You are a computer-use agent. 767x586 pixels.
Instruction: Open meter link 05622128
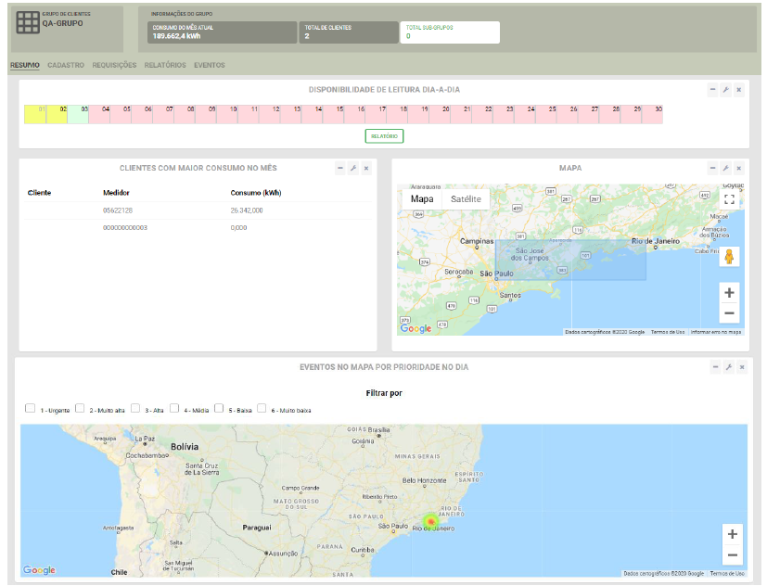pos(118,210)
